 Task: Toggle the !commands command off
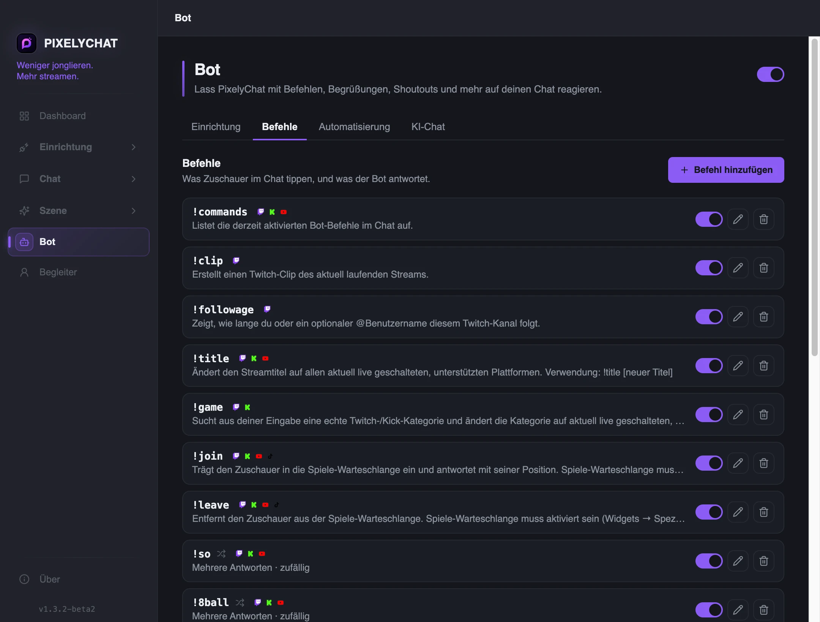(709, 219)
